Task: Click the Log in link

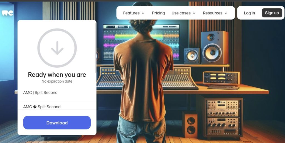Action: coord(249,13)
